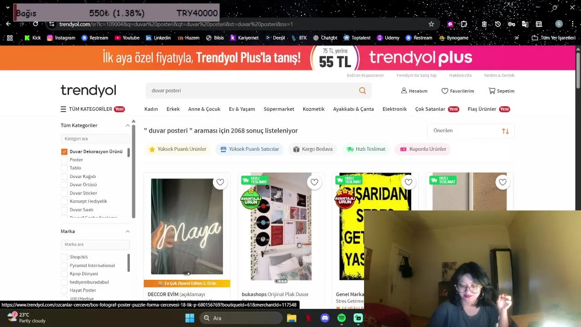
Task: Open the Chatgbt bookmark
Action: click(x=325, y=38)
